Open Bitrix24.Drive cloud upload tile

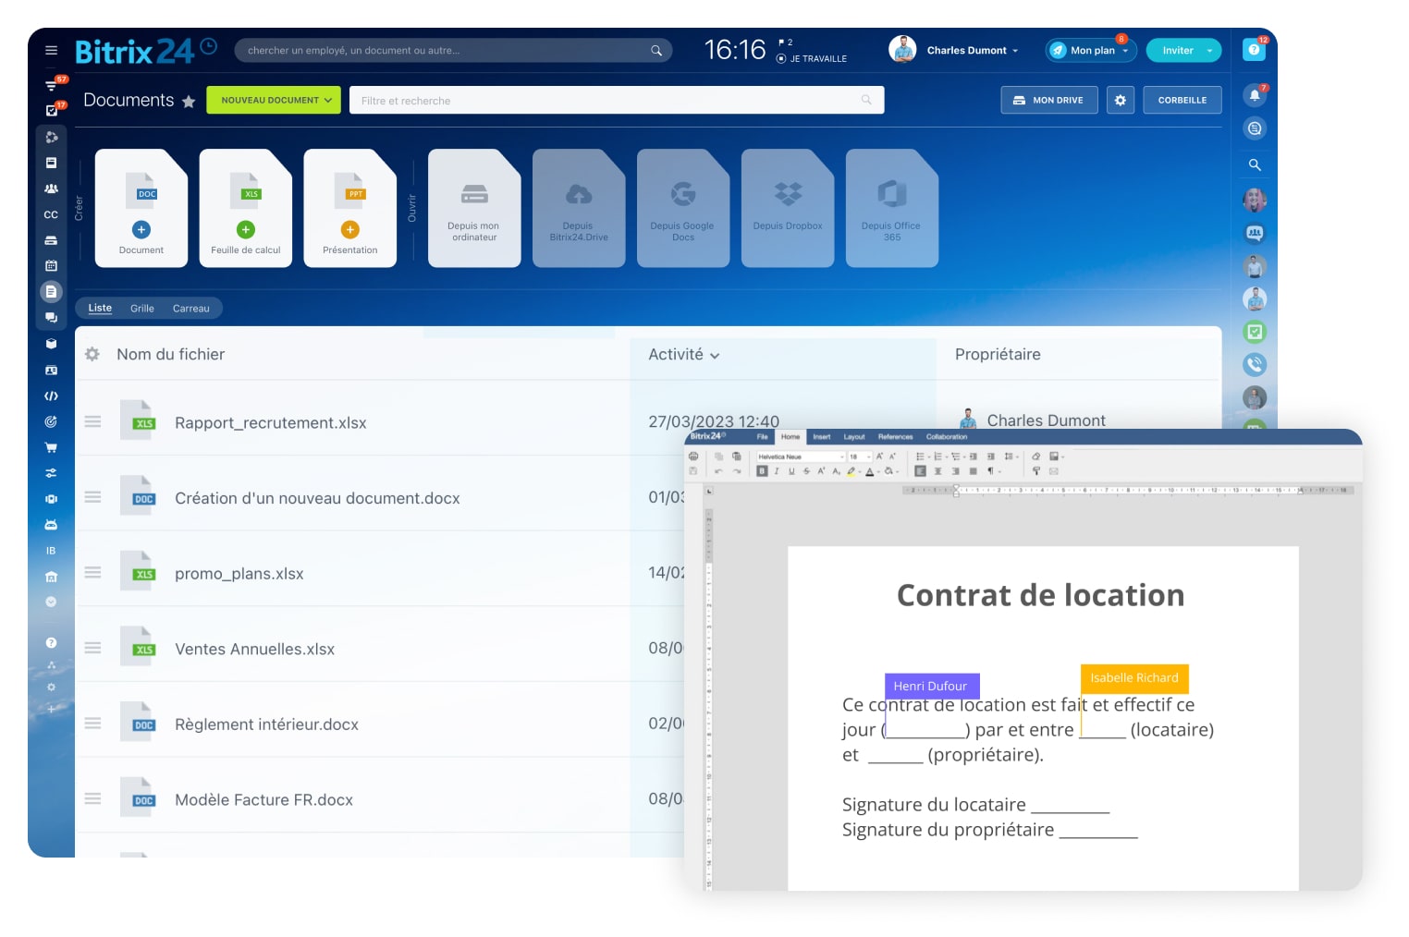tap(579, 208)
